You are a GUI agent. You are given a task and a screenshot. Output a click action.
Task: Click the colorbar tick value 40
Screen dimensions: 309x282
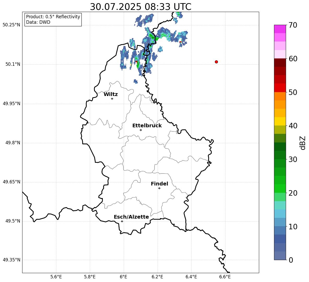[293, 126]
